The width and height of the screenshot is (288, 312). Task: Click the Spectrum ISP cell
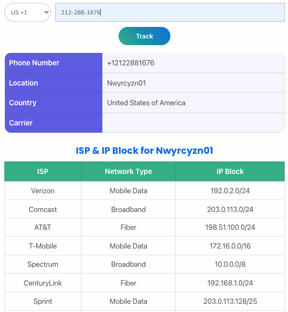point(43,264)
